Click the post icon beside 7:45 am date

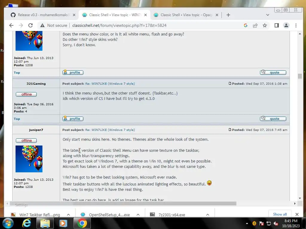coord(230,129)
